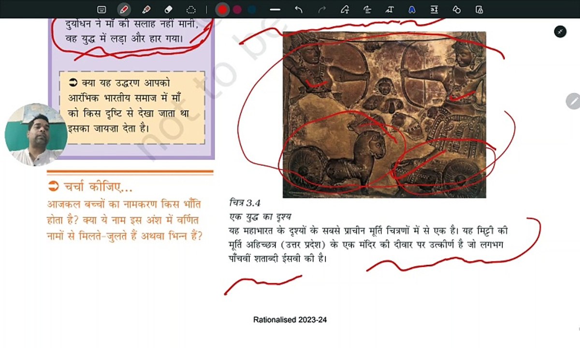Open the keyboard input tool
Image resolution: width=580 pixels, height=348 pixels.
101,9
